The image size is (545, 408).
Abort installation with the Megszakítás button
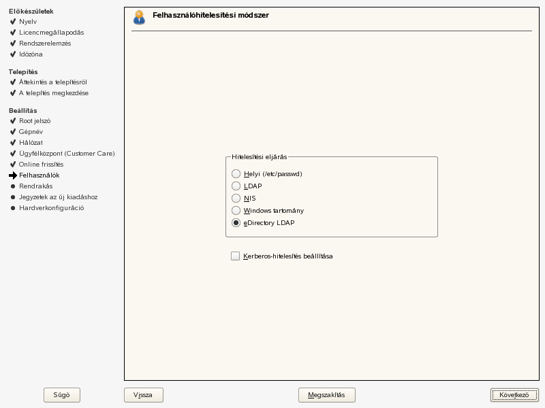326,395
